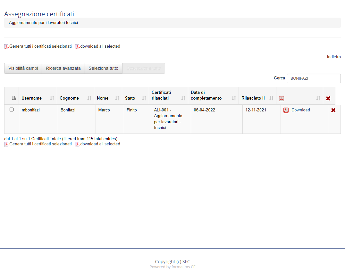Open Visibilità campi options

click(x=23, y=68)
